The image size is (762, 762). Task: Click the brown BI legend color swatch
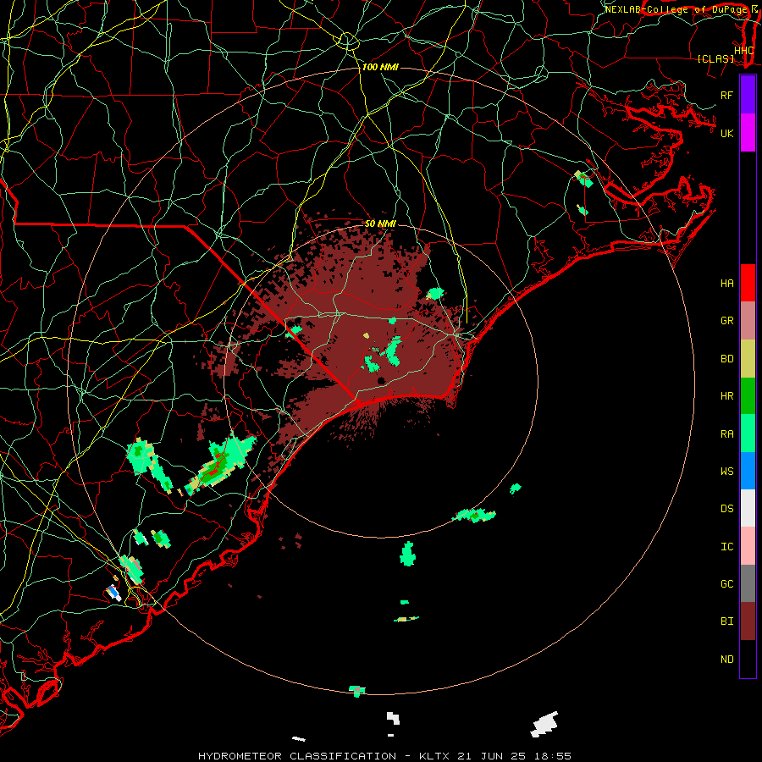point(748,621)
